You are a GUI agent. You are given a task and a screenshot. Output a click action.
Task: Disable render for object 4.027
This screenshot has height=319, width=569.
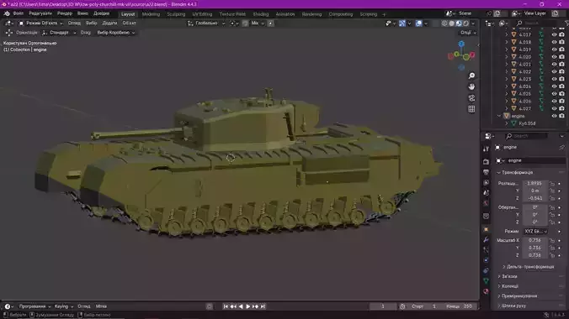561,108
